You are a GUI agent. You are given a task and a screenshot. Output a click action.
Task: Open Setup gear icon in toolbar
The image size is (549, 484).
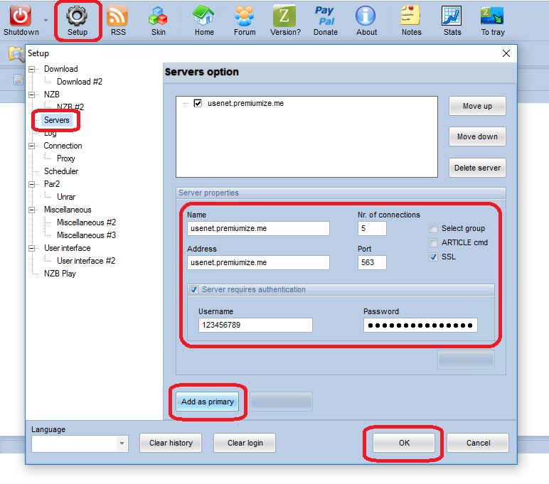coord(77,16)
